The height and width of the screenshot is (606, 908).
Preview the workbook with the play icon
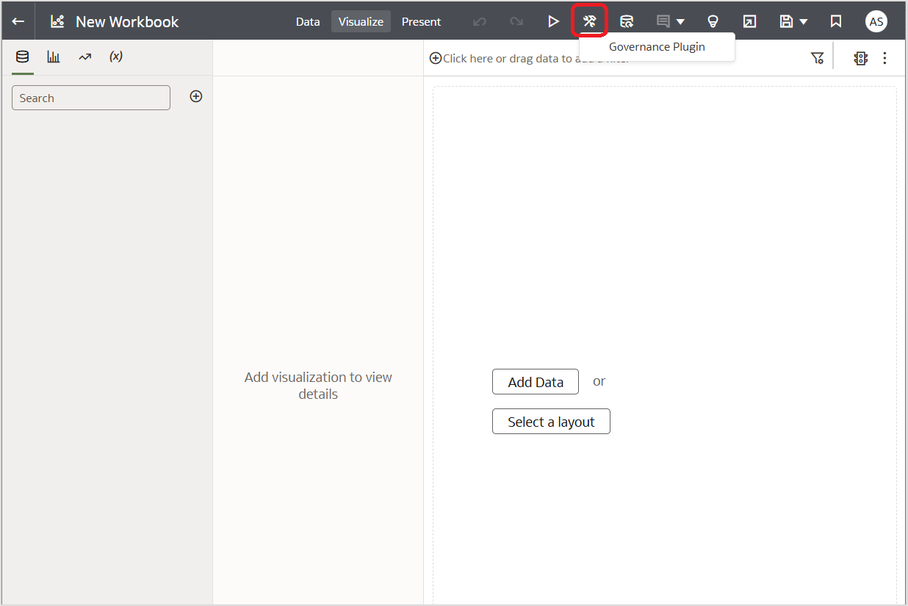pos(554,21)
